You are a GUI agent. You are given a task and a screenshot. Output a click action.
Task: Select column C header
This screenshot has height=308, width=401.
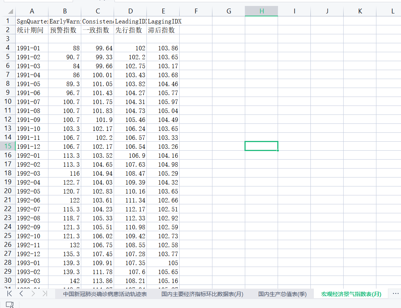click(97, 11)
